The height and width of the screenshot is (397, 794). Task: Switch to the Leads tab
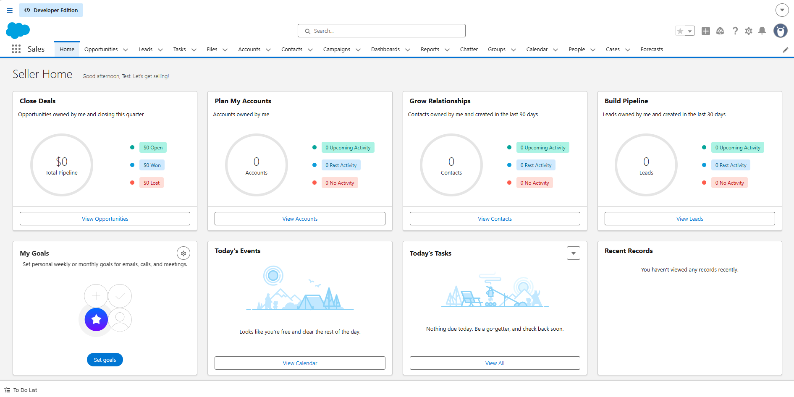coord(145,49)
